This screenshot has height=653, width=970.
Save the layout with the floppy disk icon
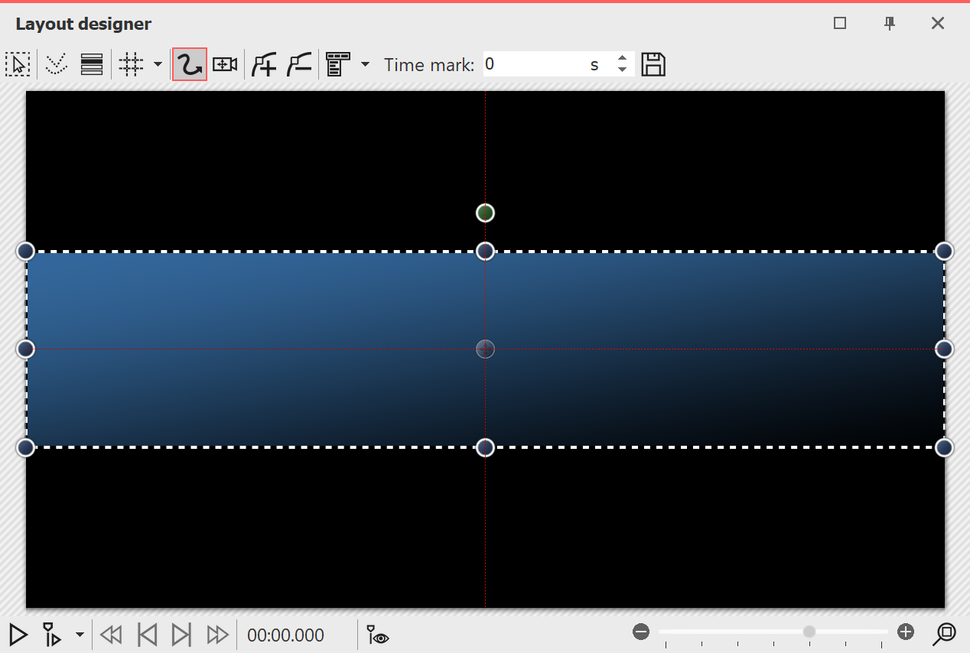[653, 64]
